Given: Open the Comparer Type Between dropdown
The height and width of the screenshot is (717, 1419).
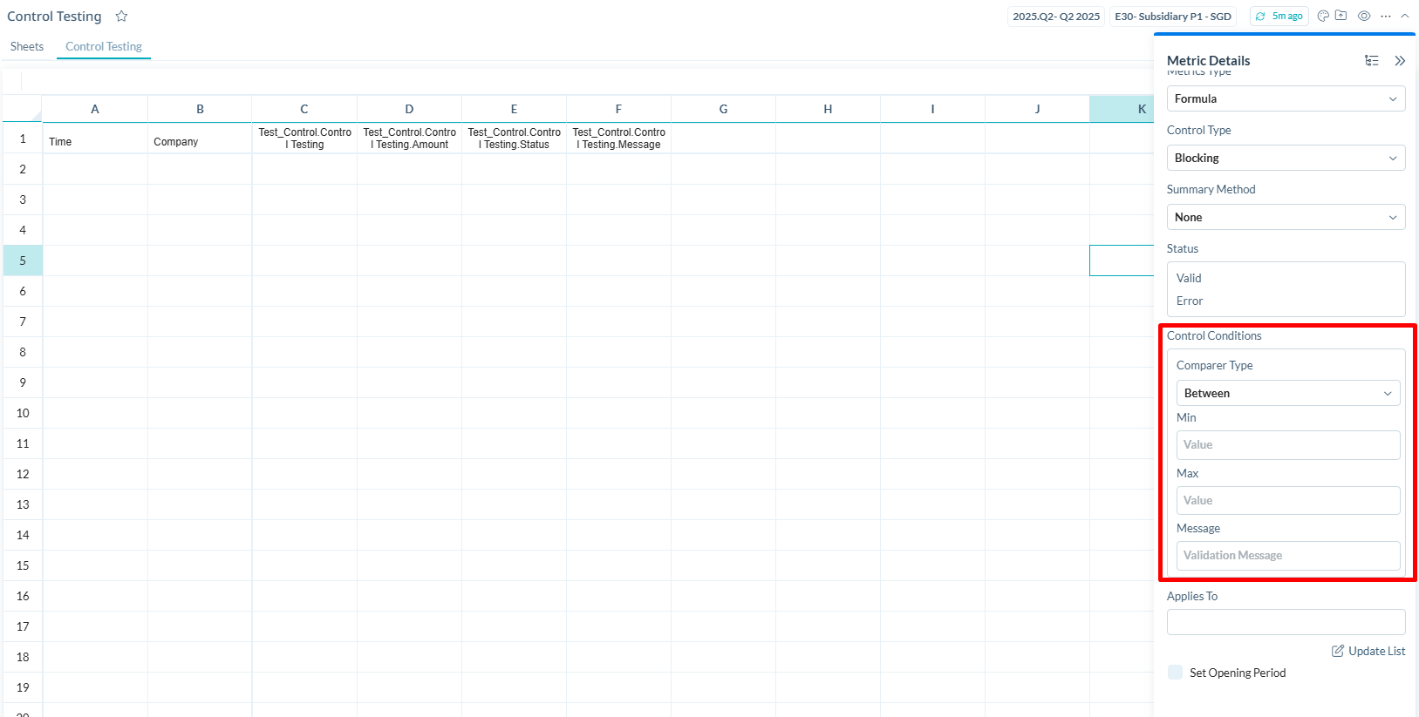Looking at the screenshot, I should 1287,393.
